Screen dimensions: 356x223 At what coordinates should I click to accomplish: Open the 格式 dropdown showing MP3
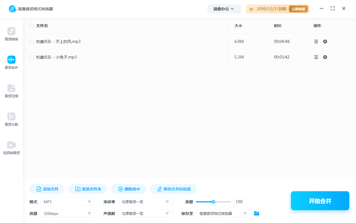(x=67, y=202)
